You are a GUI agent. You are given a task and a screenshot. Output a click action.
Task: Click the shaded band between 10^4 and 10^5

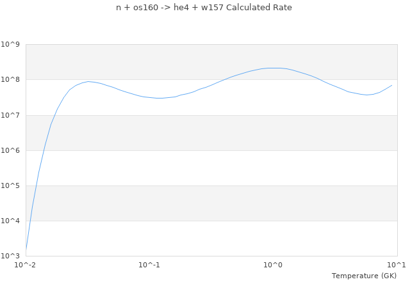pos(211,203)
